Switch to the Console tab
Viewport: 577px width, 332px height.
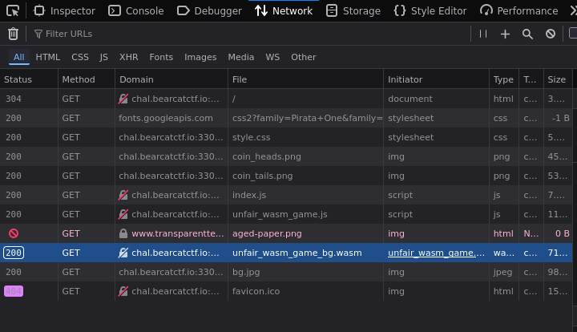coord(136,11)
